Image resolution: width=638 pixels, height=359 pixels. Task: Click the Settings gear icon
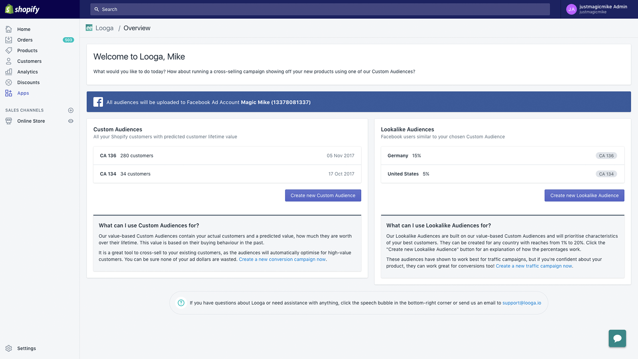click(9, 348)
